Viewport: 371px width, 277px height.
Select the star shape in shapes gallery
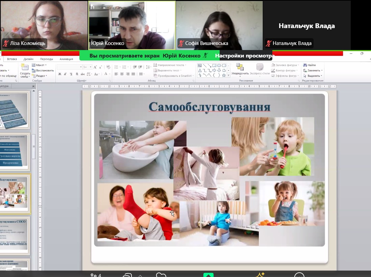click(x=224, y=75)
